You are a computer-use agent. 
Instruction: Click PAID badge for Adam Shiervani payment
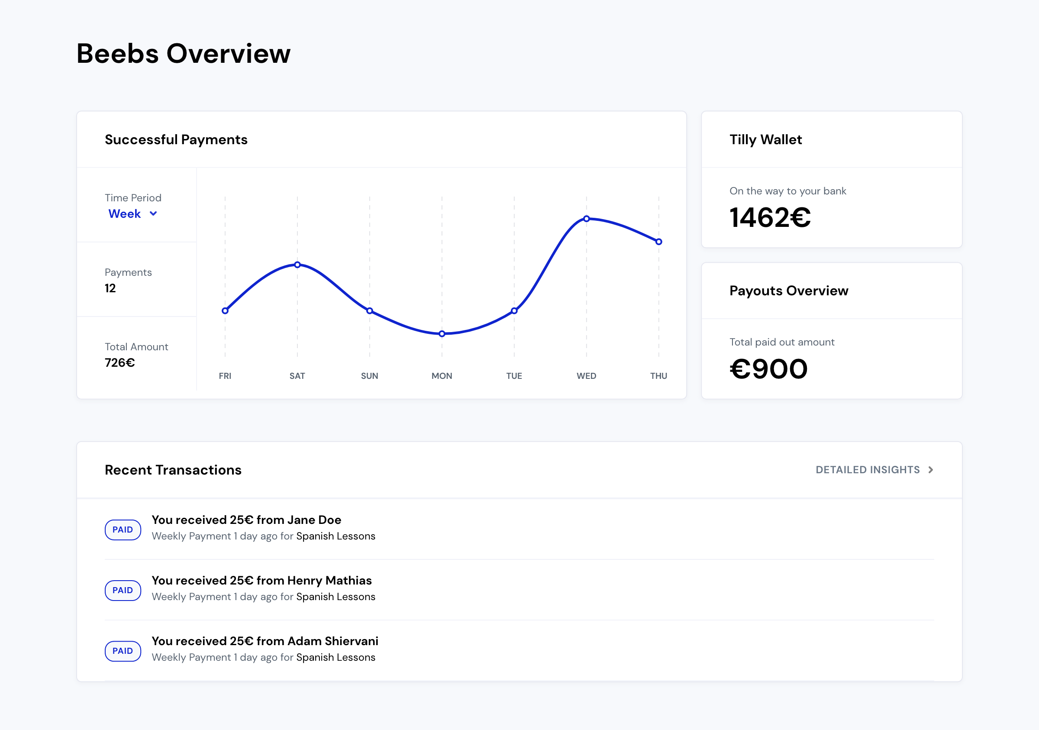click(x=123, y=651)
